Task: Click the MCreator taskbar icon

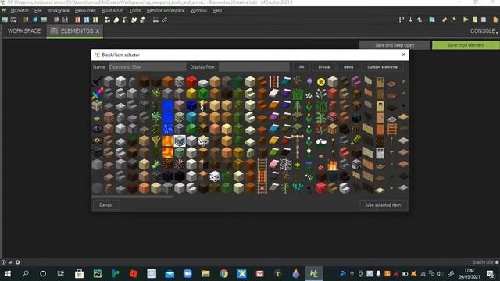Action: point(314,274)
